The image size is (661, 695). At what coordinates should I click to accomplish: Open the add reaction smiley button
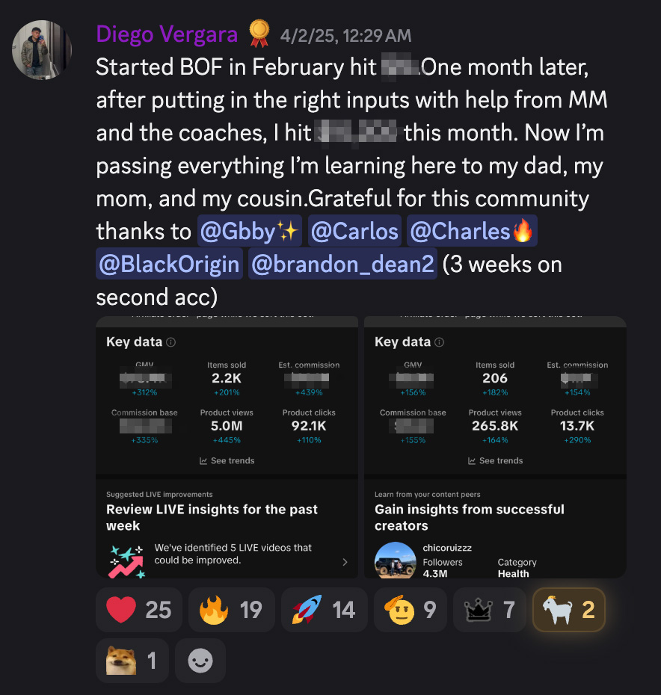200,661
